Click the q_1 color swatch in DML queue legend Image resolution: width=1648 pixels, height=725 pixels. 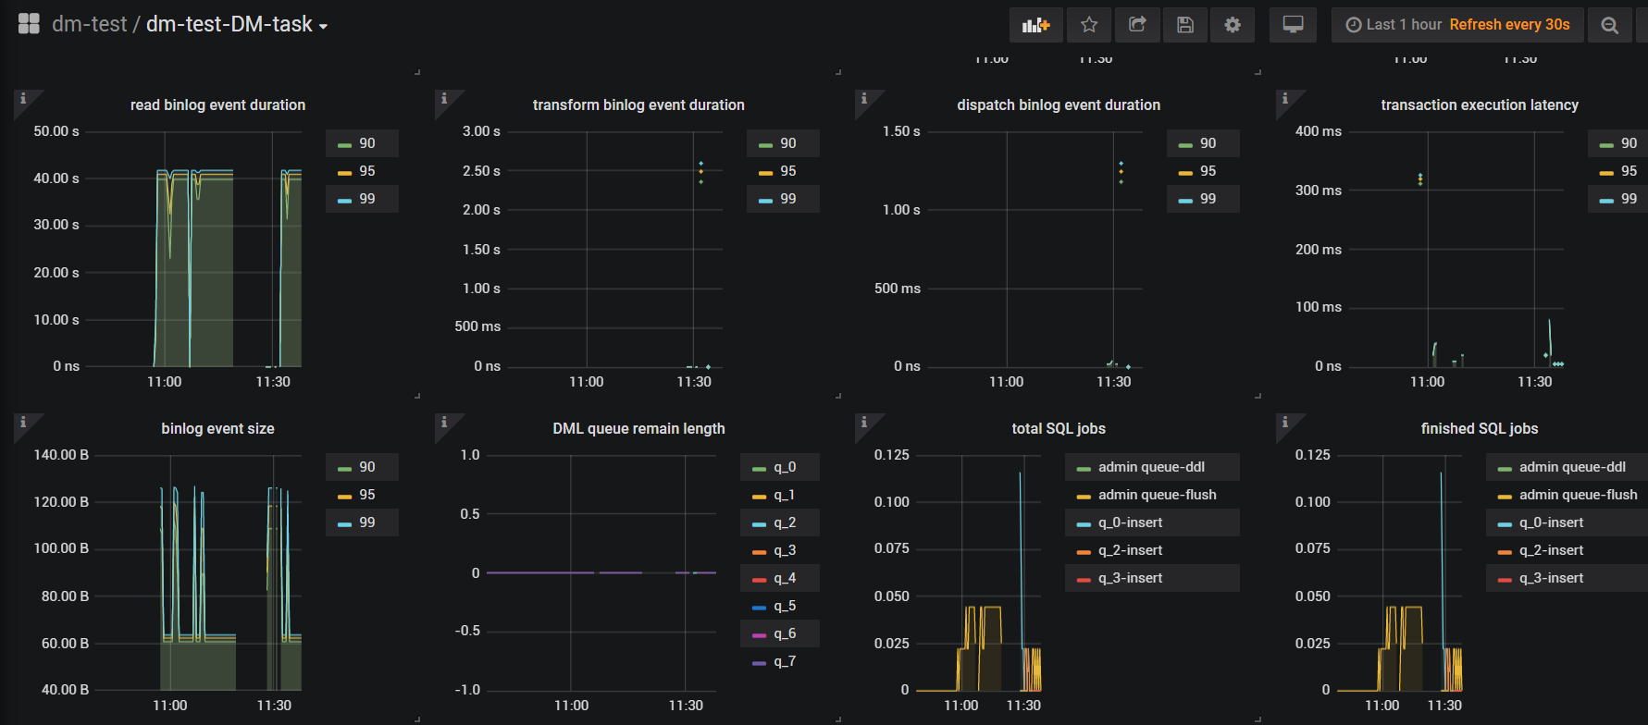coord(759,497)
